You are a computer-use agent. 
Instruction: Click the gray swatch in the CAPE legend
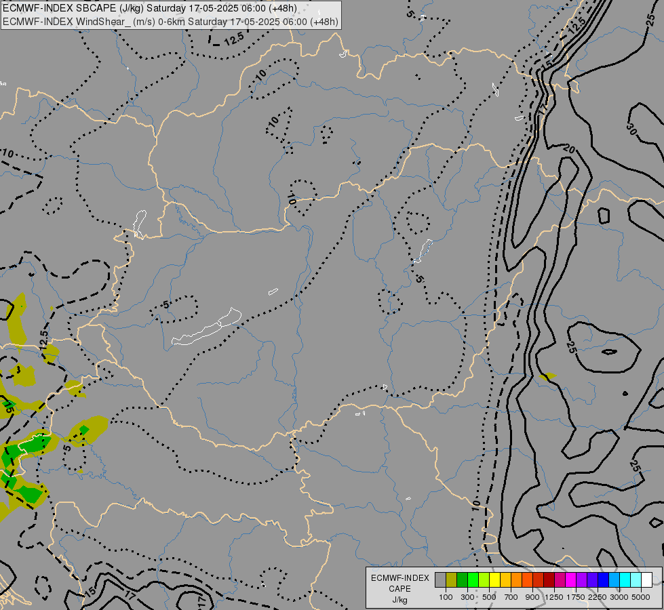(440, 579)
